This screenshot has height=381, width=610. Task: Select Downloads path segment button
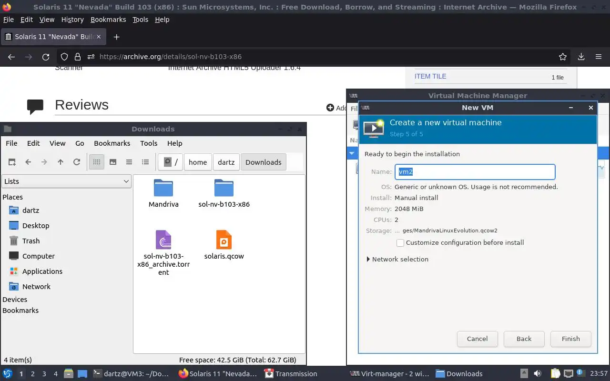[264, 162]
